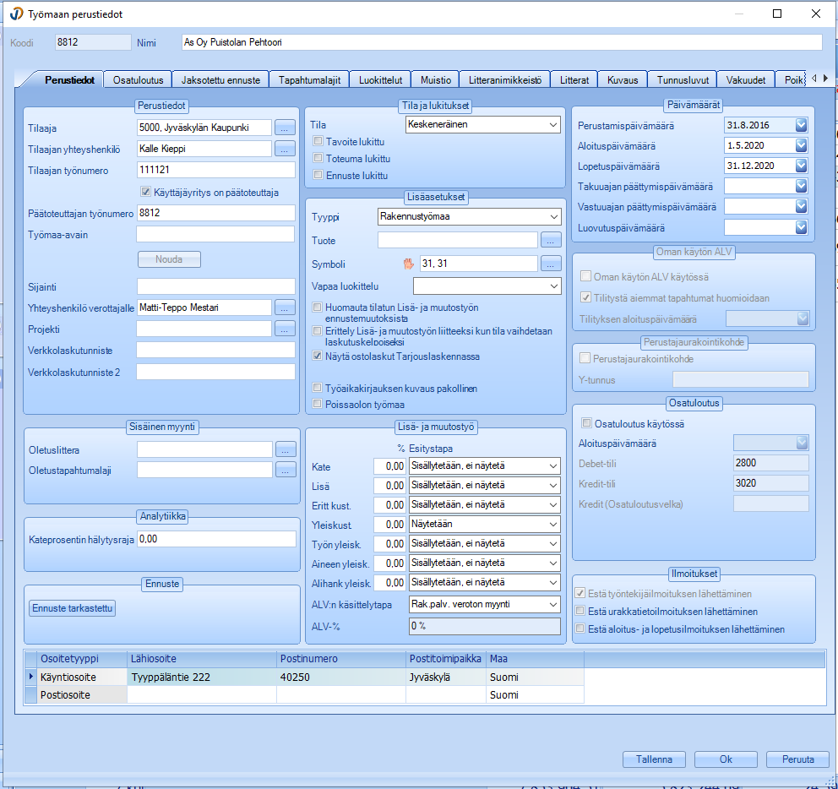838x789 pixels.
Task: Open lookup for Tilaajan yhteyshenkilö
Action: [x=285, y=149]
